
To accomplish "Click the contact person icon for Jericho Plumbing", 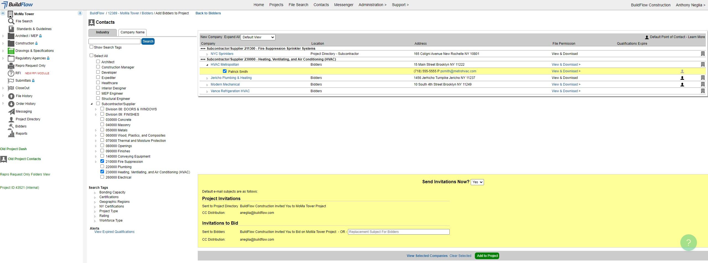I will [x=682, y=78].
